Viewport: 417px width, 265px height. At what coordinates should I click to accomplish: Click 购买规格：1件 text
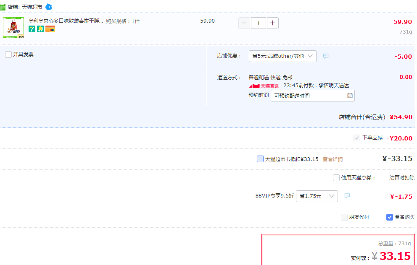(123, 21)
